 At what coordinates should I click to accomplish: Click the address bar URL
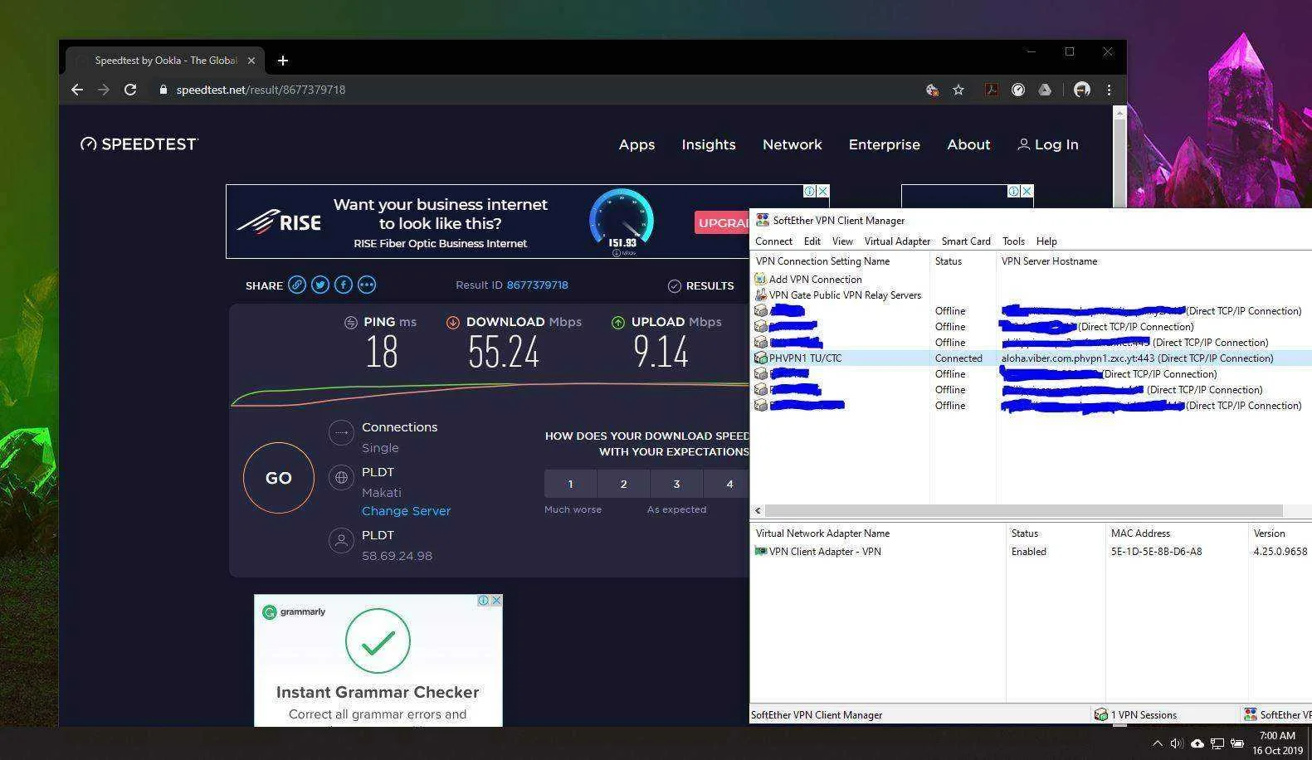pyautogui.click(x=261, y=90)
